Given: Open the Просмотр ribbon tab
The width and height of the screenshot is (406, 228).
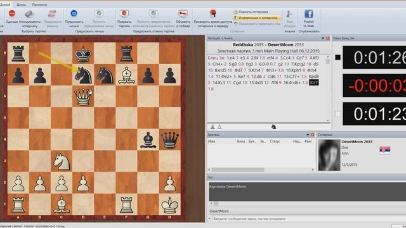Looking at the screenshot, I should pos(39,4).
